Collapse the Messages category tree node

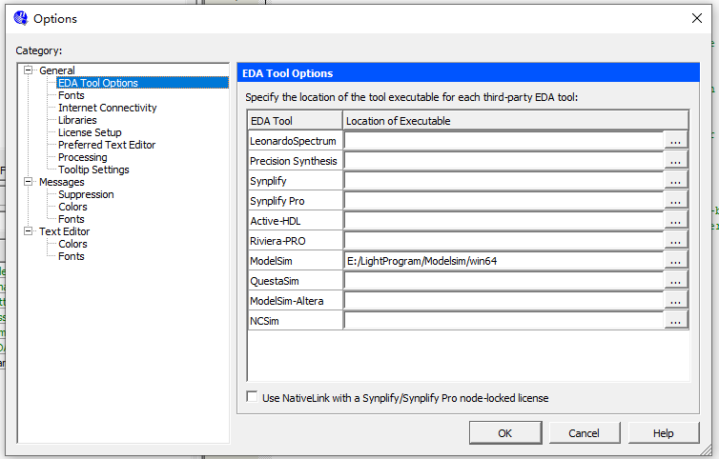click(x=29, y=182)
